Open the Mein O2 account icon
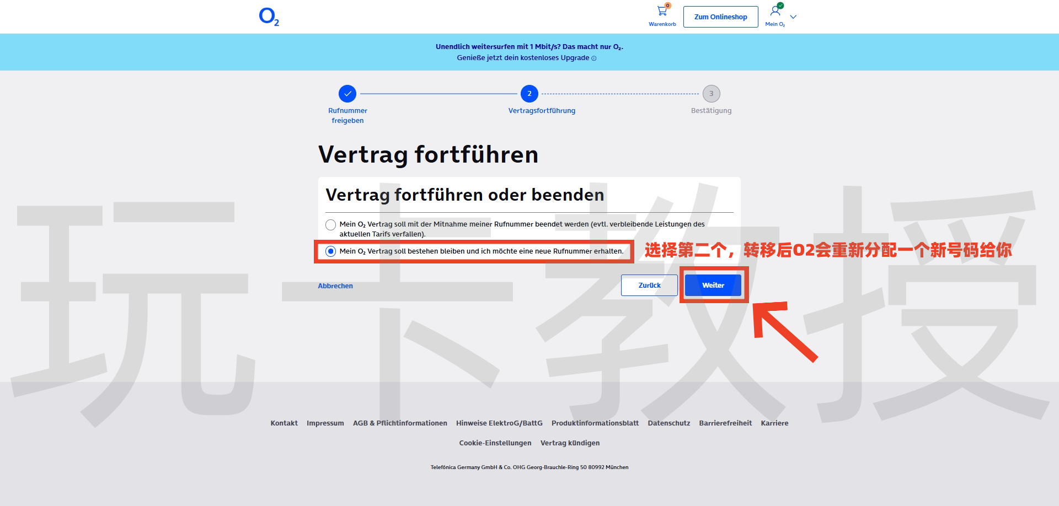 [x=775, y=15]
